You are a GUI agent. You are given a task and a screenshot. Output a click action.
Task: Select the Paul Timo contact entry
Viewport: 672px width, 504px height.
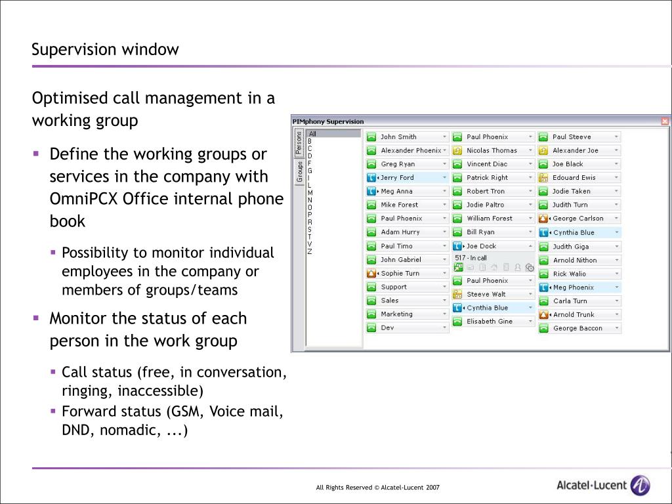tap(407, 247)
